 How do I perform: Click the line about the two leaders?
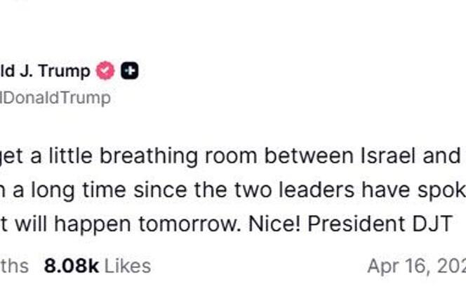[232, 190]
